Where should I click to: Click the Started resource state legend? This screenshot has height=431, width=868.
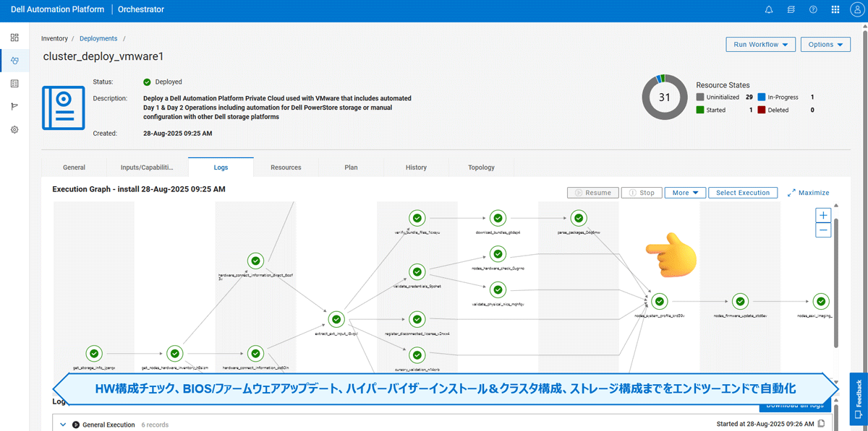(724, 110)
